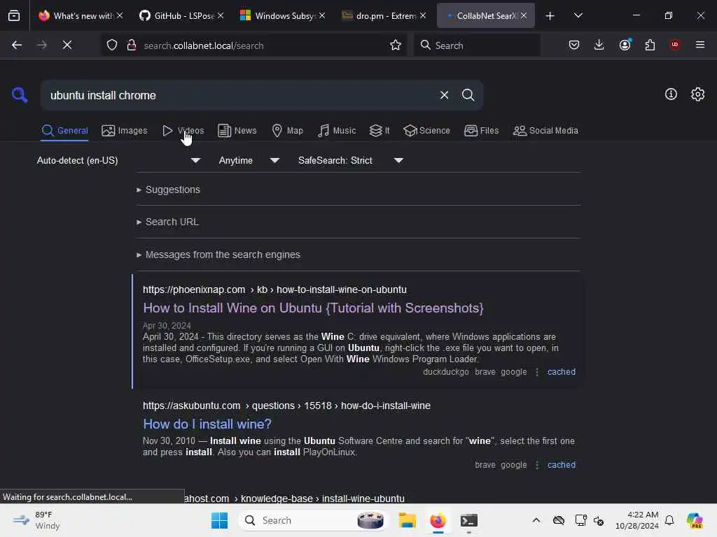
Task: Open clock showing 4:22 AM
Action: pos(637,520)
